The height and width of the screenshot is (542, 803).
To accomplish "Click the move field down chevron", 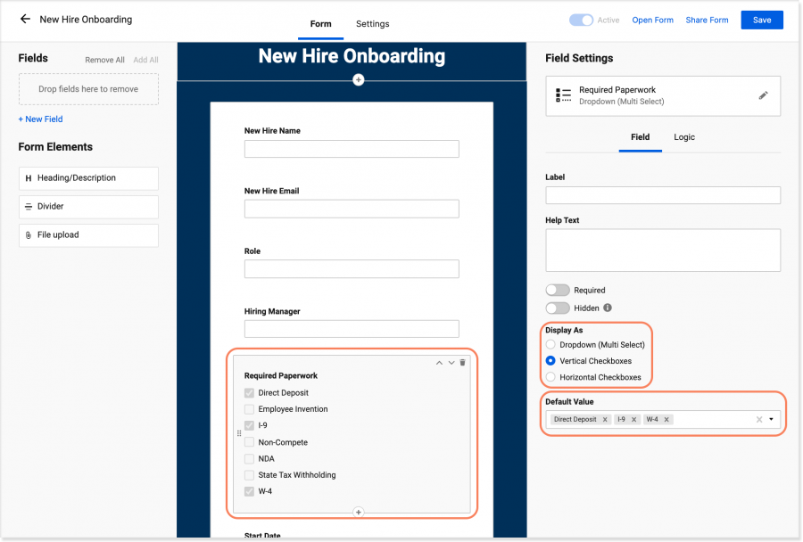I will coord(451,362).
